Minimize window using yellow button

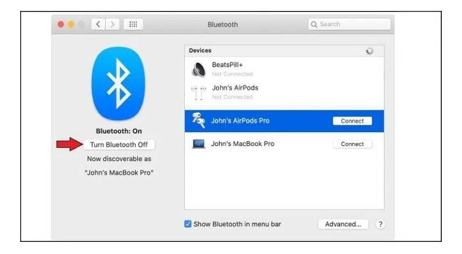pyautogui.click(x=71, y=24)
